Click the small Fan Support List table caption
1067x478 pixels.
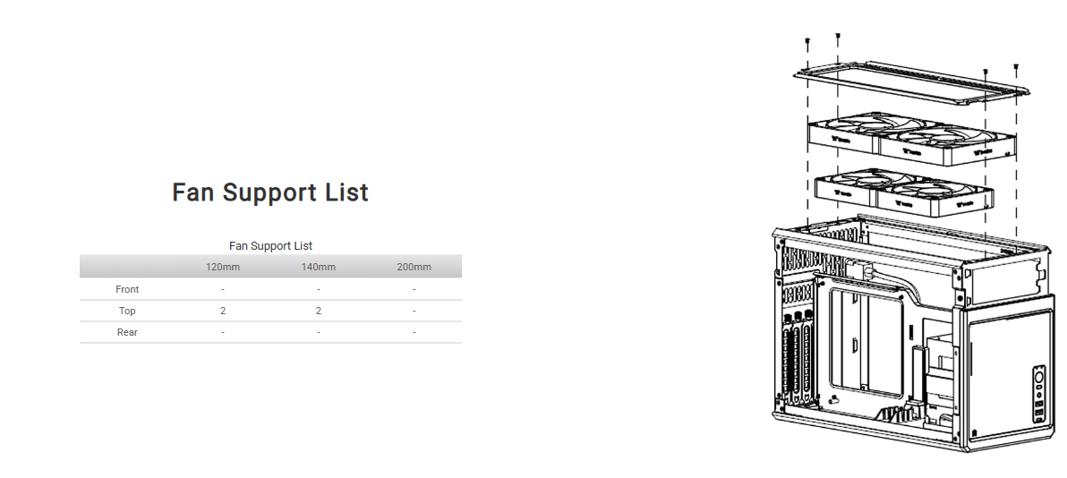[x=270, y=245]
